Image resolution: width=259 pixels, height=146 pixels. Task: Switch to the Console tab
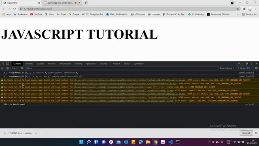17,64
